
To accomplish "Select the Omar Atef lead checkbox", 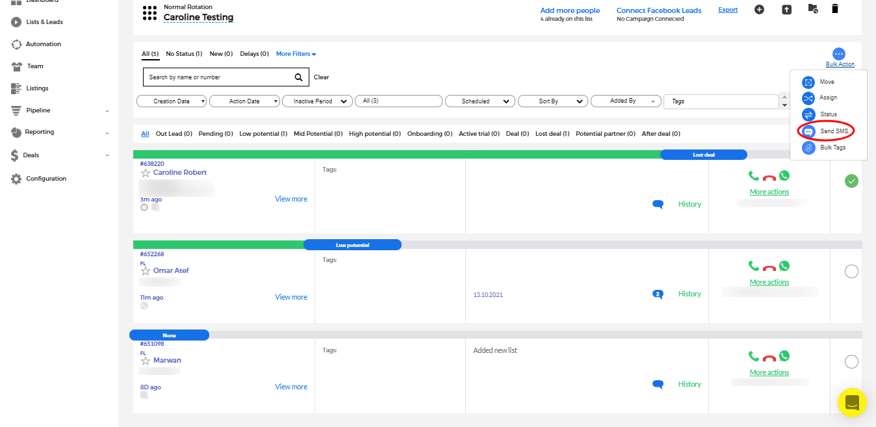I will click(851, 272).
